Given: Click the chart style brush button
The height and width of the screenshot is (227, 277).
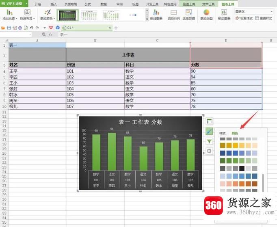Looking at the screenshot, I should pos(209,132).
